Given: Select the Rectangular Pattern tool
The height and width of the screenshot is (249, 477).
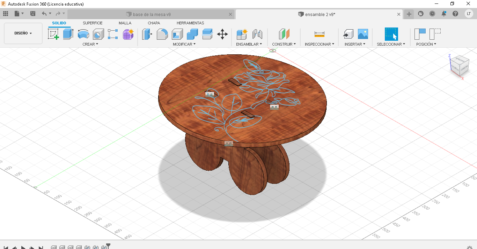Looking at the screenshot, I should pos(113,34).
